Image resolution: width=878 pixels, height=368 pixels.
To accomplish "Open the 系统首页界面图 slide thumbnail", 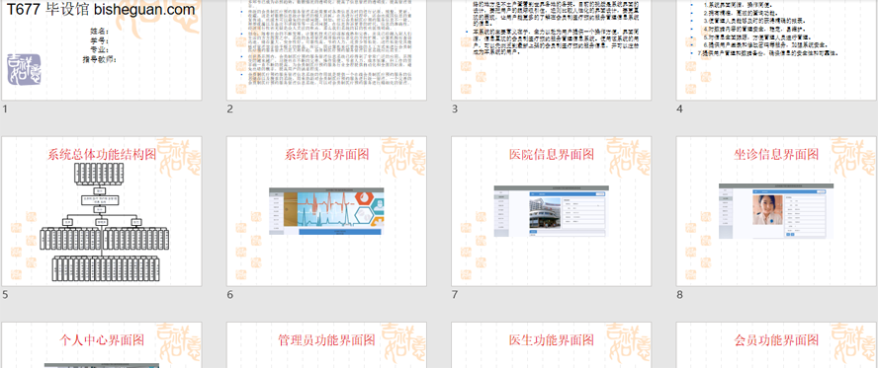I will click(x=326, y=211).
